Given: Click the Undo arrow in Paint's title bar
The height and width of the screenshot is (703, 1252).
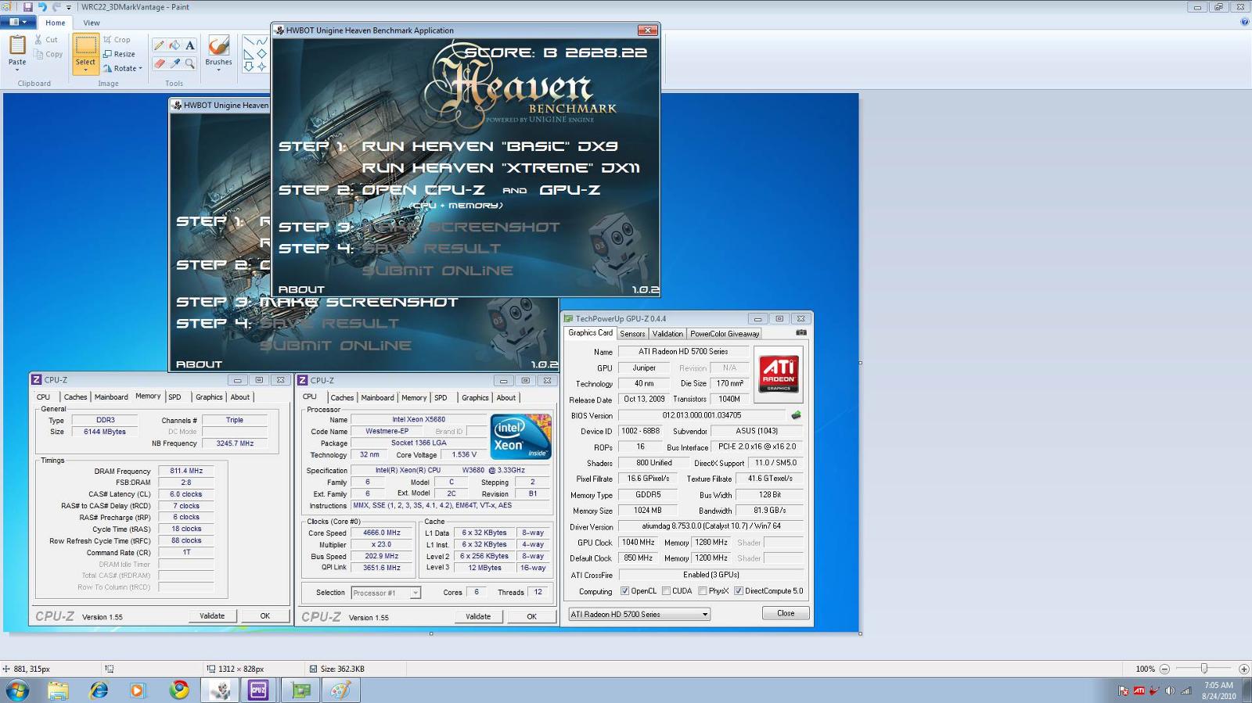Looking at the screenshot, I should (42, 7).
